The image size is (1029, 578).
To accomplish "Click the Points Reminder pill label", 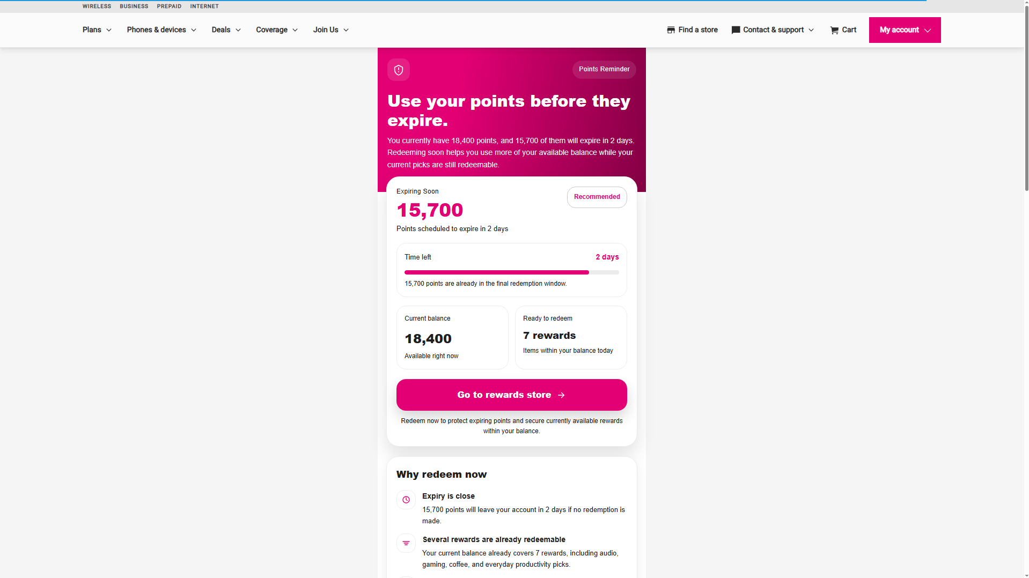I will pos(604,70).
